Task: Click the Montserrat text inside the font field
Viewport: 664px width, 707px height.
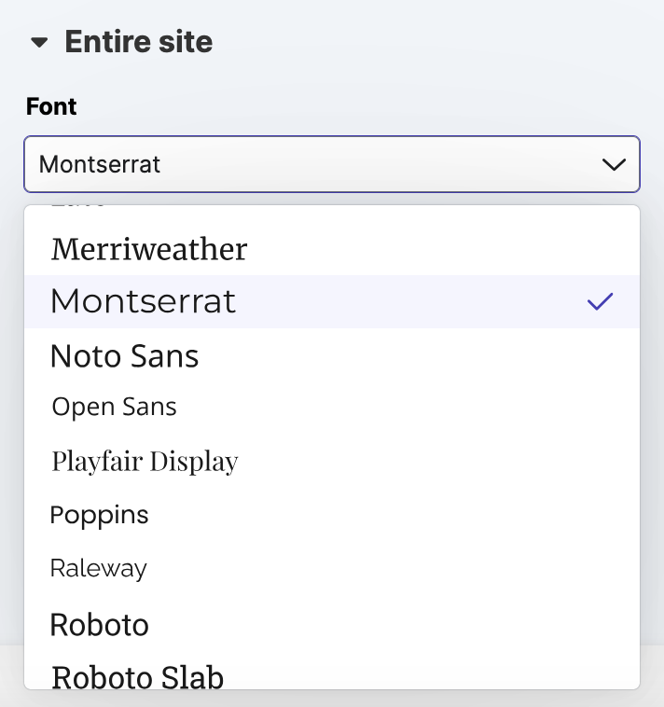Action: (100, 165)
